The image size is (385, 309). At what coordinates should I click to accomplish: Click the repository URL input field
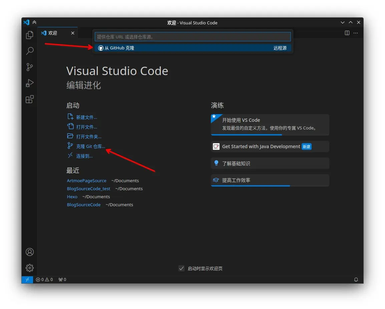point(193,37)
